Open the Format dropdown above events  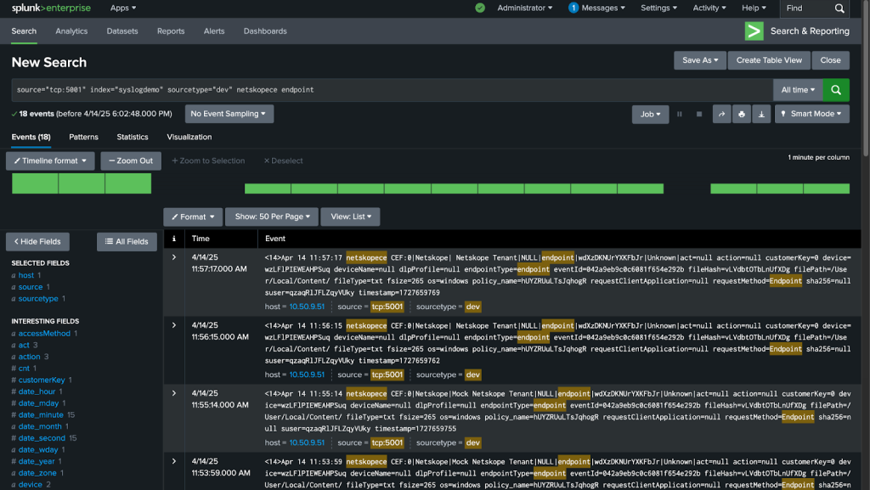193,217
